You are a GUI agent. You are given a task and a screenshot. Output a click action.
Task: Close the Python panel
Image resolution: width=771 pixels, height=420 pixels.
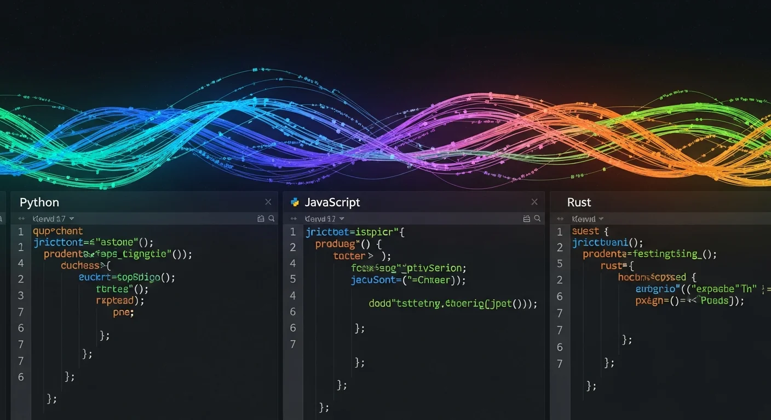[268, 201]
